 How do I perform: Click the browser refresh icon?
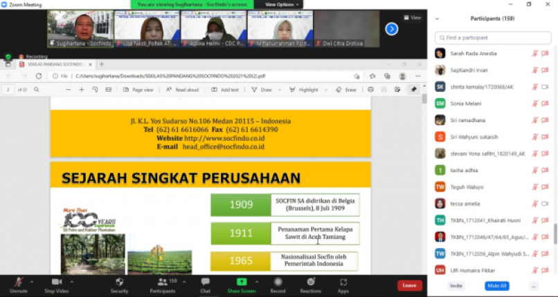click(x=39, y=76)
